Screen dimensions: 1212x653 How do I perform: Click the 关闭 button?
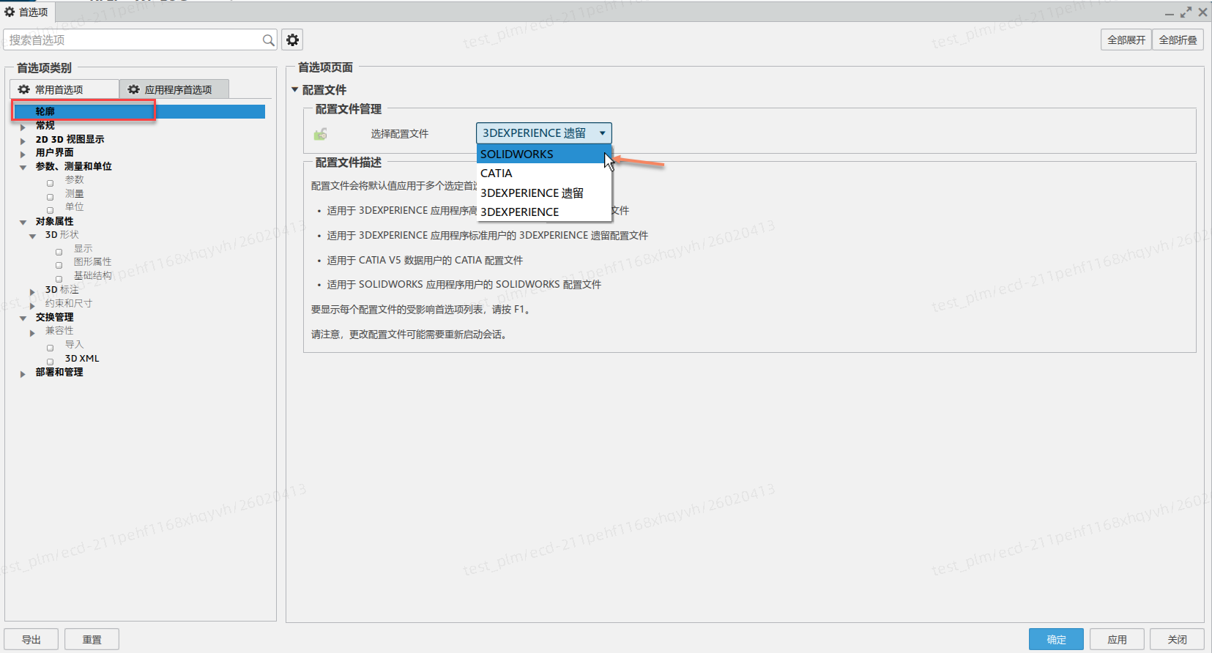pyautogui.click(x=1177, y=639)
